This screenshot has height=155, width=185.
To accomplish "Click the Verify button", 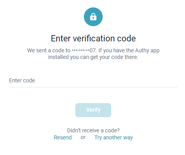I will pos(93,110).
